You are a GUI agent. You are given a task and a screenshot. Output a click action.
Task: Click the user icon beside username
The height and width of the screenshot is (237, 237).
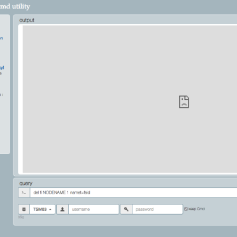[x=62, y=209]
